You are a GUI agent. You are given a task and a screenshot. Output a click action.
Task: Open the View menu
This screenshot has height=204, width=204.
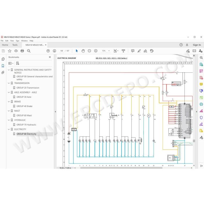(12, 41)
